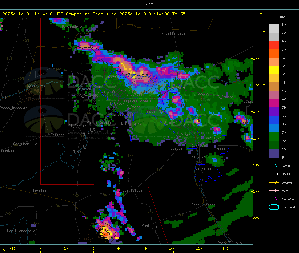Pick the light gray 70-80 dBZ swatch

274,29
